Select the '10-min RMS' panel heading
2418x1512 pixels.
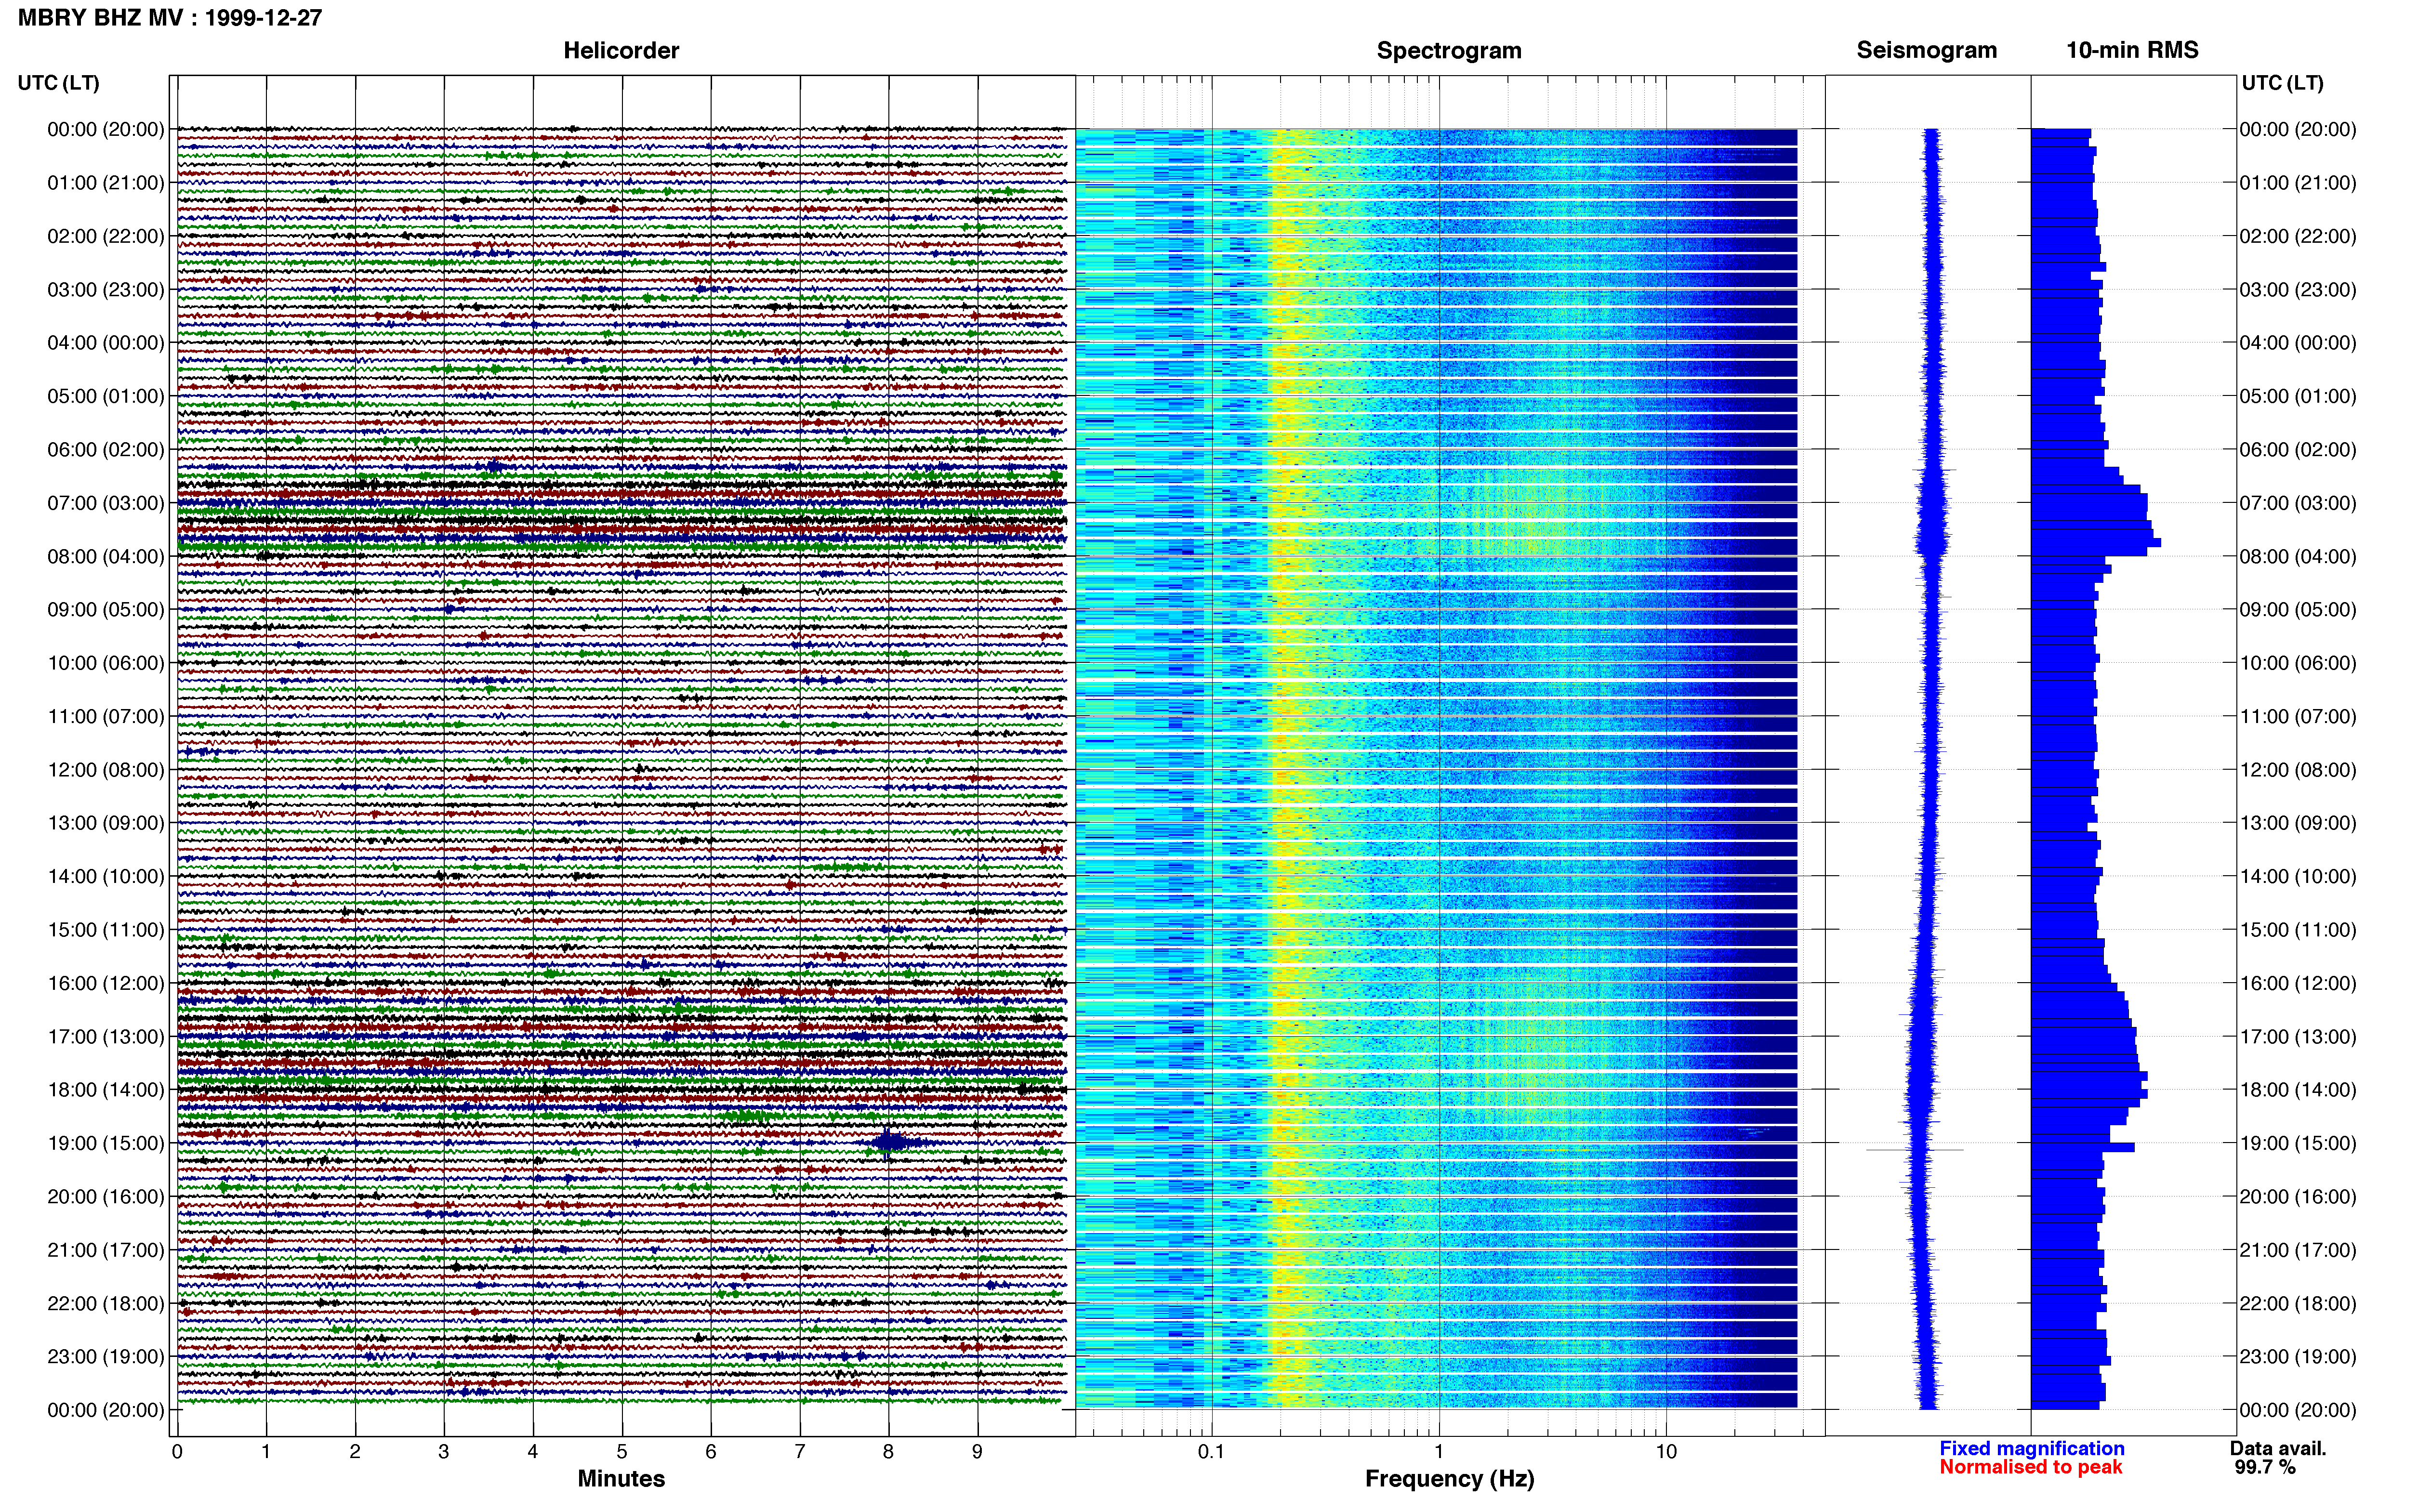tap(2132, 50)
